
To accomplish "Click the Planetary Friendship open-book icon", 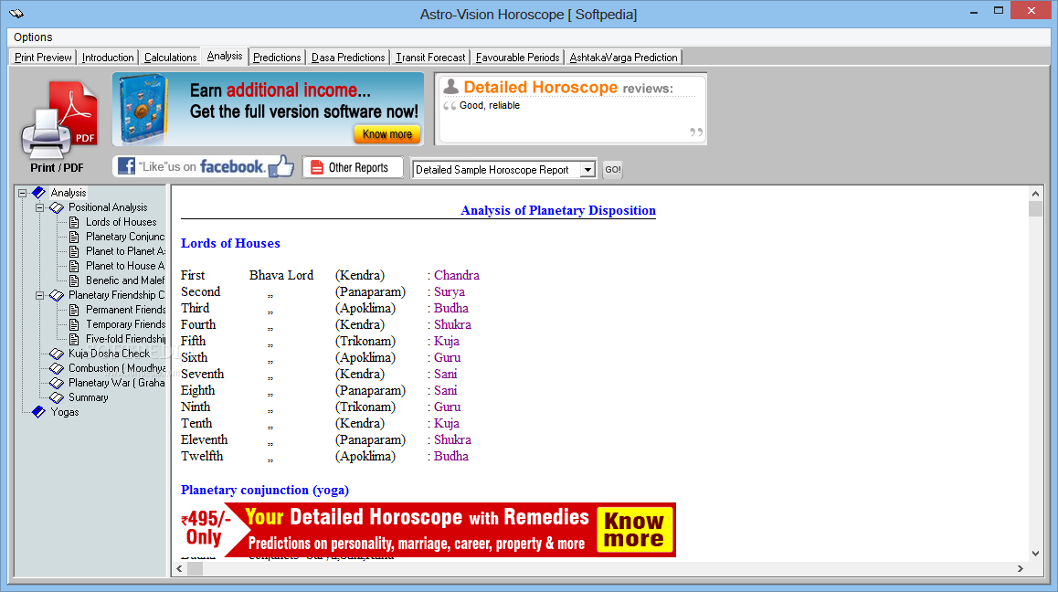I will [57, 295].
